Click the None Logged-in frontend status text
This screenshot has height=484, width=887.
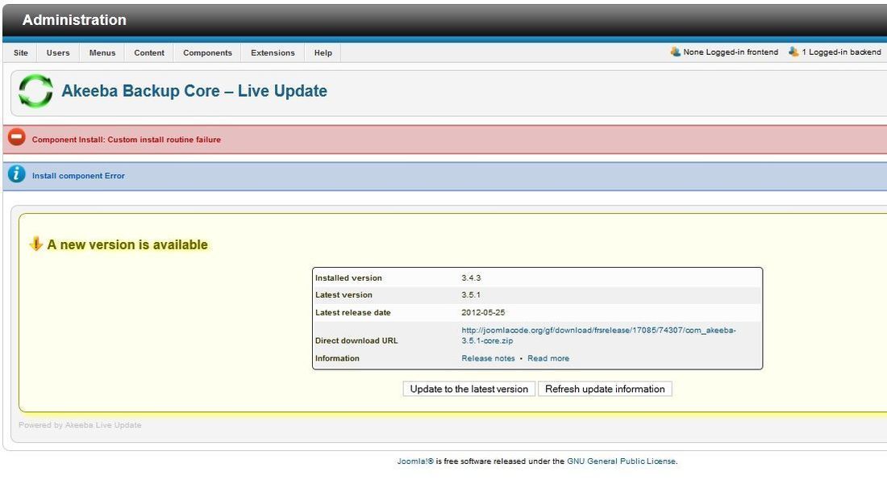click(731, 52)
